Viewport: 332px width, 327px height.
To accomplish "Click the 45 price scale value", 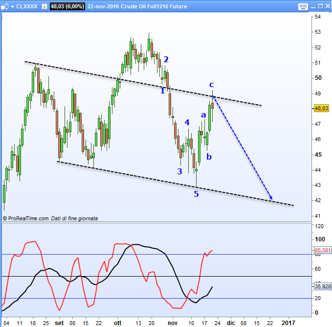I will (318, 155).
